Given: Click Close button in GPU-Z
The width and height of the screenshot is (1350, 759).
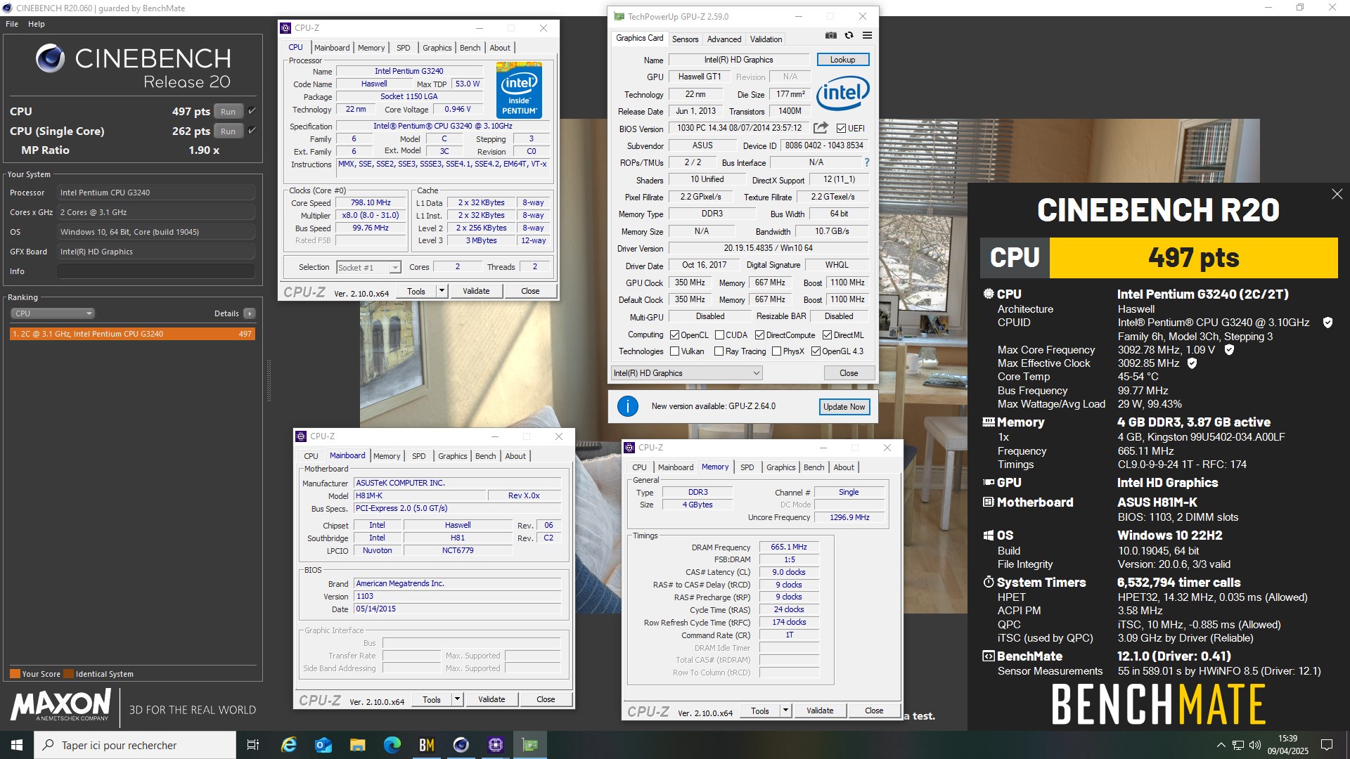Looking at the screenshot, I should click(849, 373).
